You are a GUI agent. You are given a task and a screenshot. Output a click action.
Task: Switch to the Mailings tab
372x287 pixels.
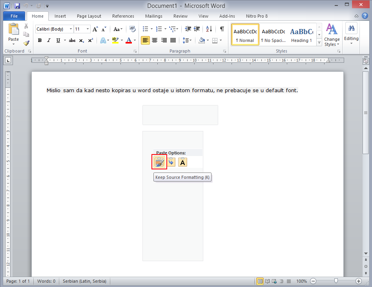(154, 16)
